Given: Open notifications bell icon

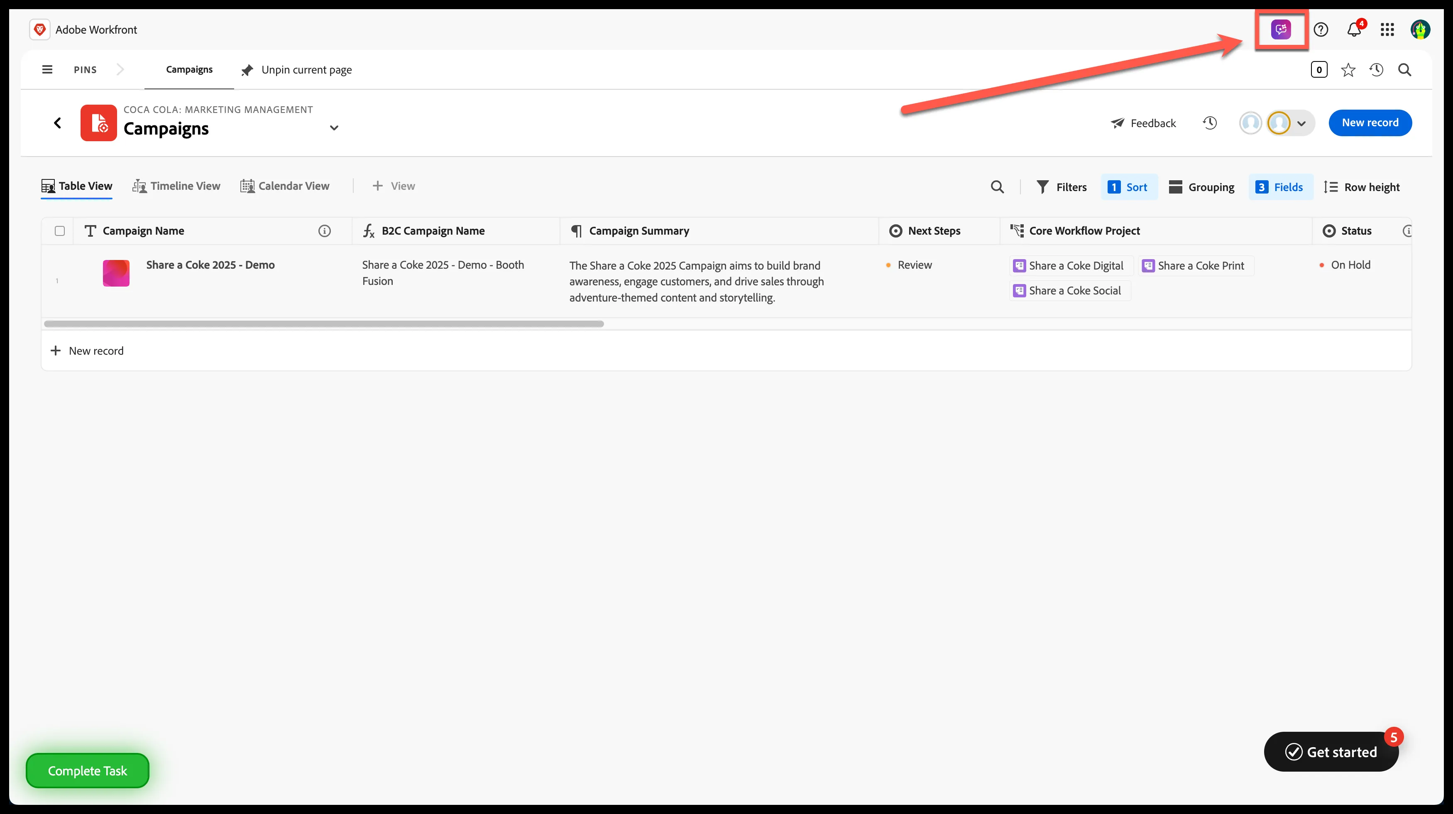Looking at the screenshot, I should 1354,29.
